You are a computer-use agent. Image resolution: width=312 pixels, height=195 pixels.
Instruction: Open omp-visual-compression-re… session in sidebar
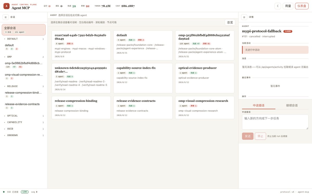[x=24, y=76]
